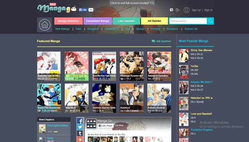Click the Hatsukoi no 70% title
The image size is (249, 142).
coord(202,98)
